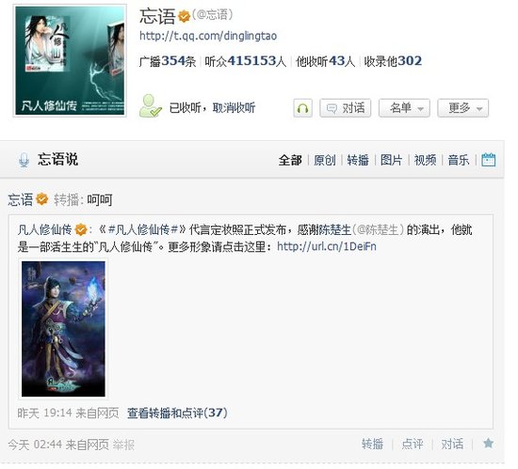Open the url.cn/1DeiFn link
This screenshot has height=469, width=518.
327,246
